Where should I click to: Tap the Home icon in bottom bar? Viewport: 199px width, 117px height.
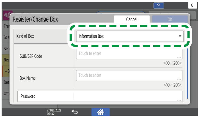[100, 111]
